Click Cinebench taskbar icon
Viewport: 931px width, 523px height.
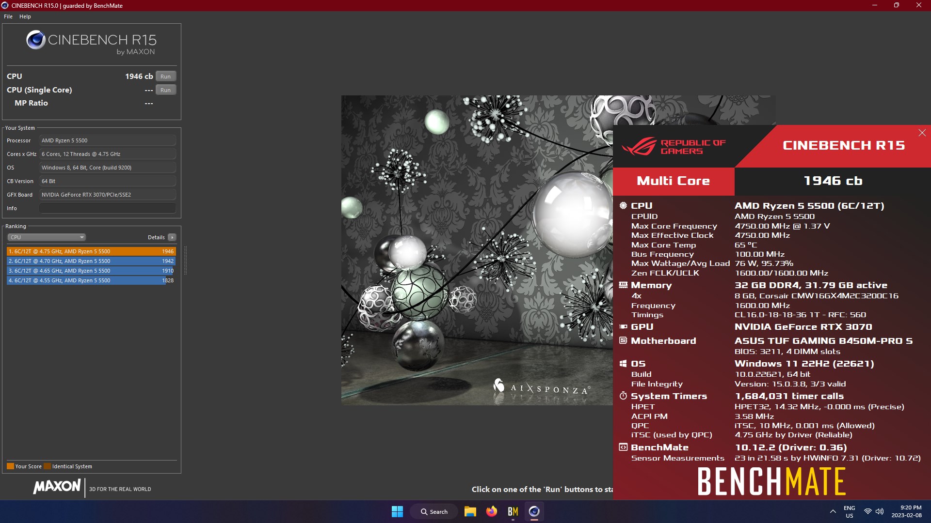coord(534,512)
